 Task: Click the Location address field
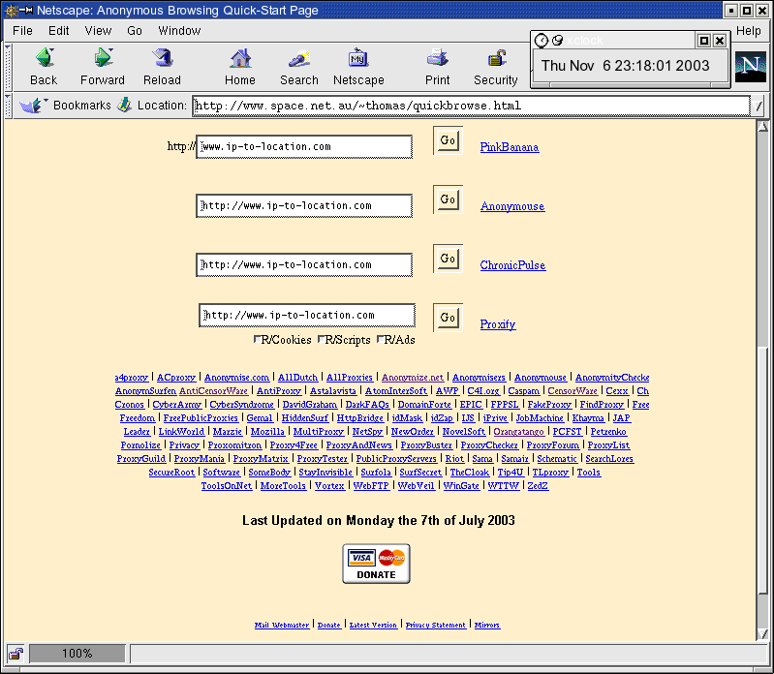coord(472,106)
